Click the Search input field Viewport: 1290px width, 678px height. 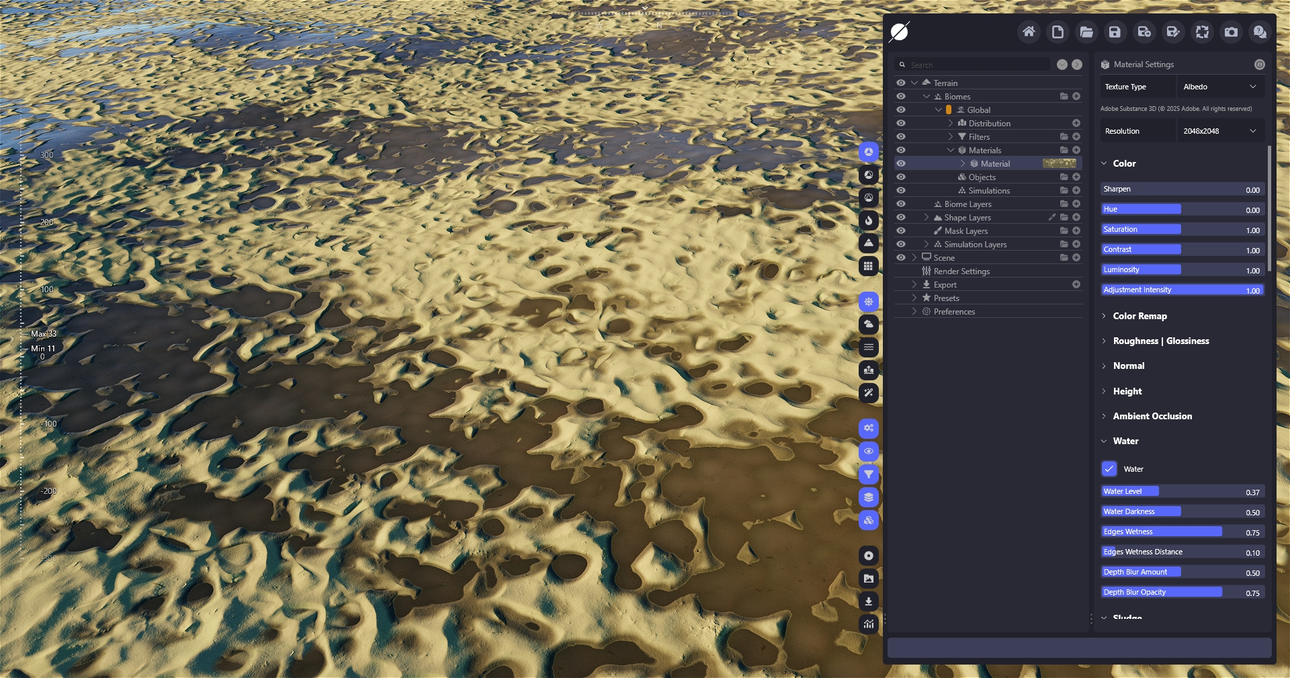(978, 65)
